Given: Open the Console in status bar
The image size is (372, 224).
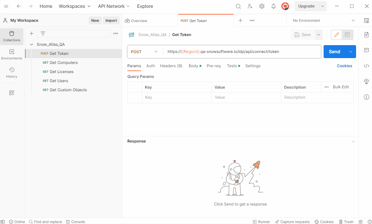Looking at the screenshot, I should click(75, 222).
